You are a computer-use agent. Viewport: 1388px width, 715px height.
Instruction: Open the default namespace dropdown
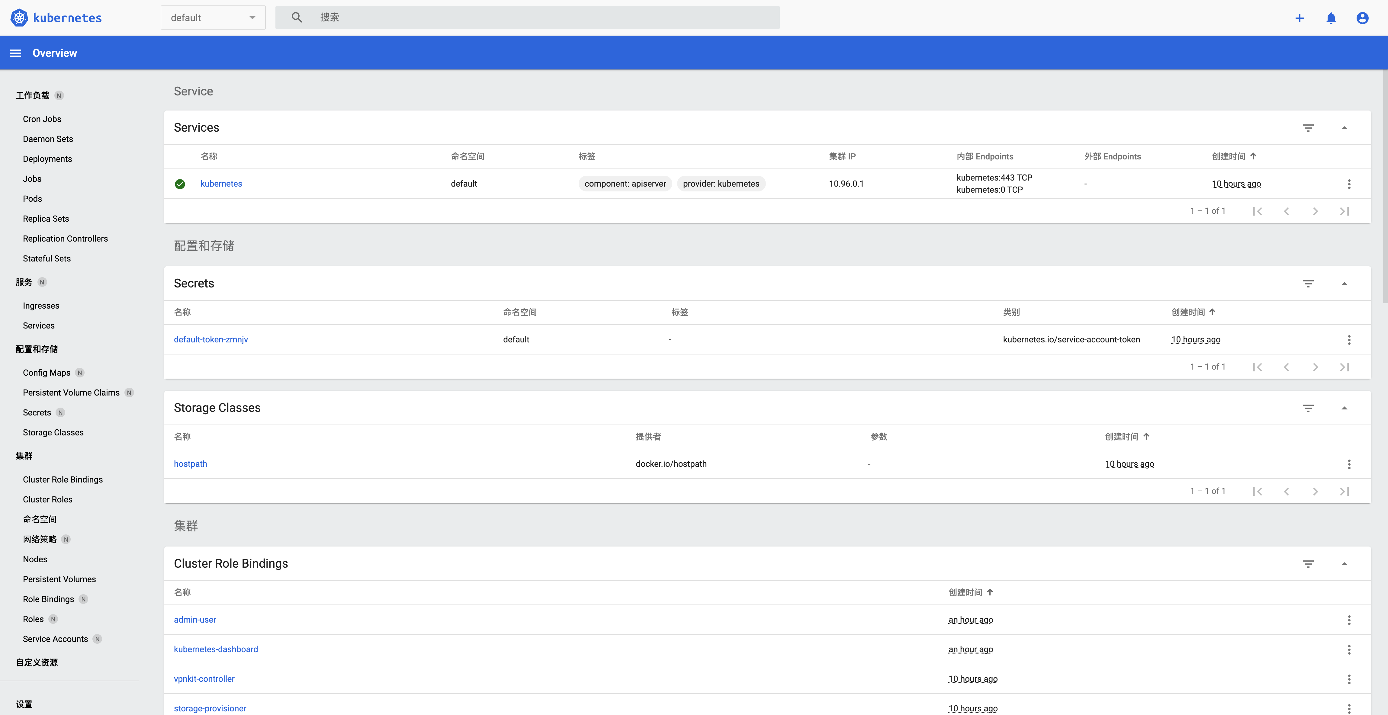coord(213,18)
